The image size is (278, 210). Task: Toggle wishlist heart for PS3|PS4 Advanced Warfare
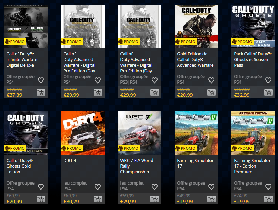coord(155,80)
